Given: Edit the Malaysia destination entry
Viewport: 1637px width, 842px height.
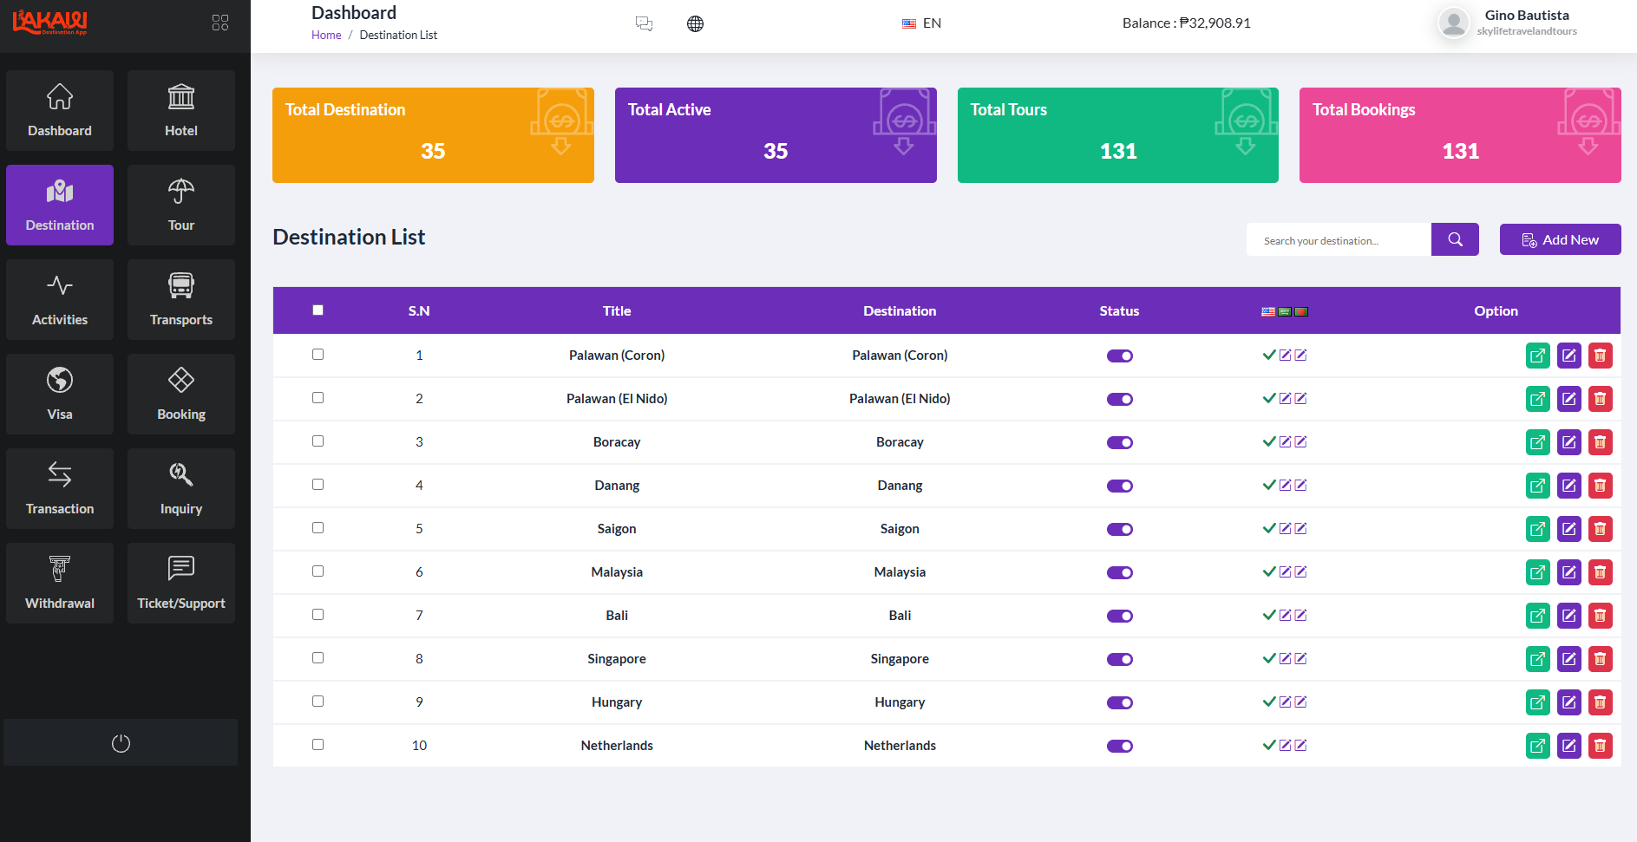Looking at the screenshot, I should (1568, 572).
